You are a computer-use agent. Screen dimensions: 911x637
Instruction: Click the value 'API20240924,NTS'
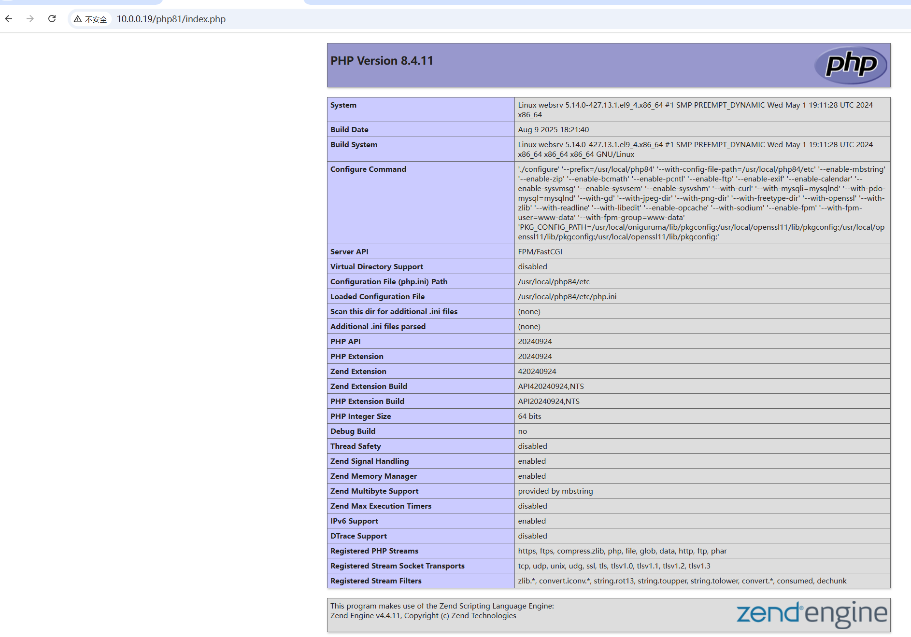coord(549,402)
